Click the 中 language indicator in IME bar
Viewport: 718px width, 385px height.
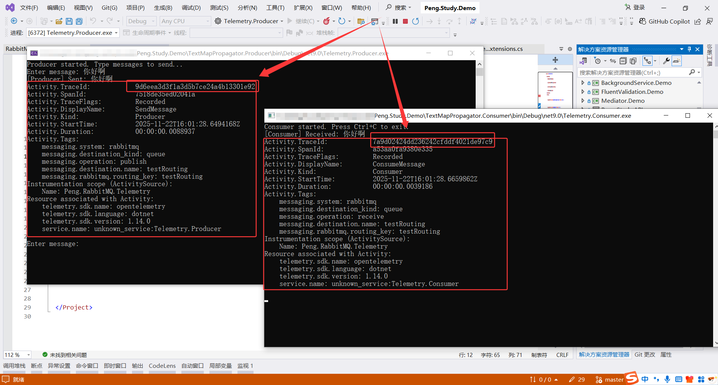[645, 379]
